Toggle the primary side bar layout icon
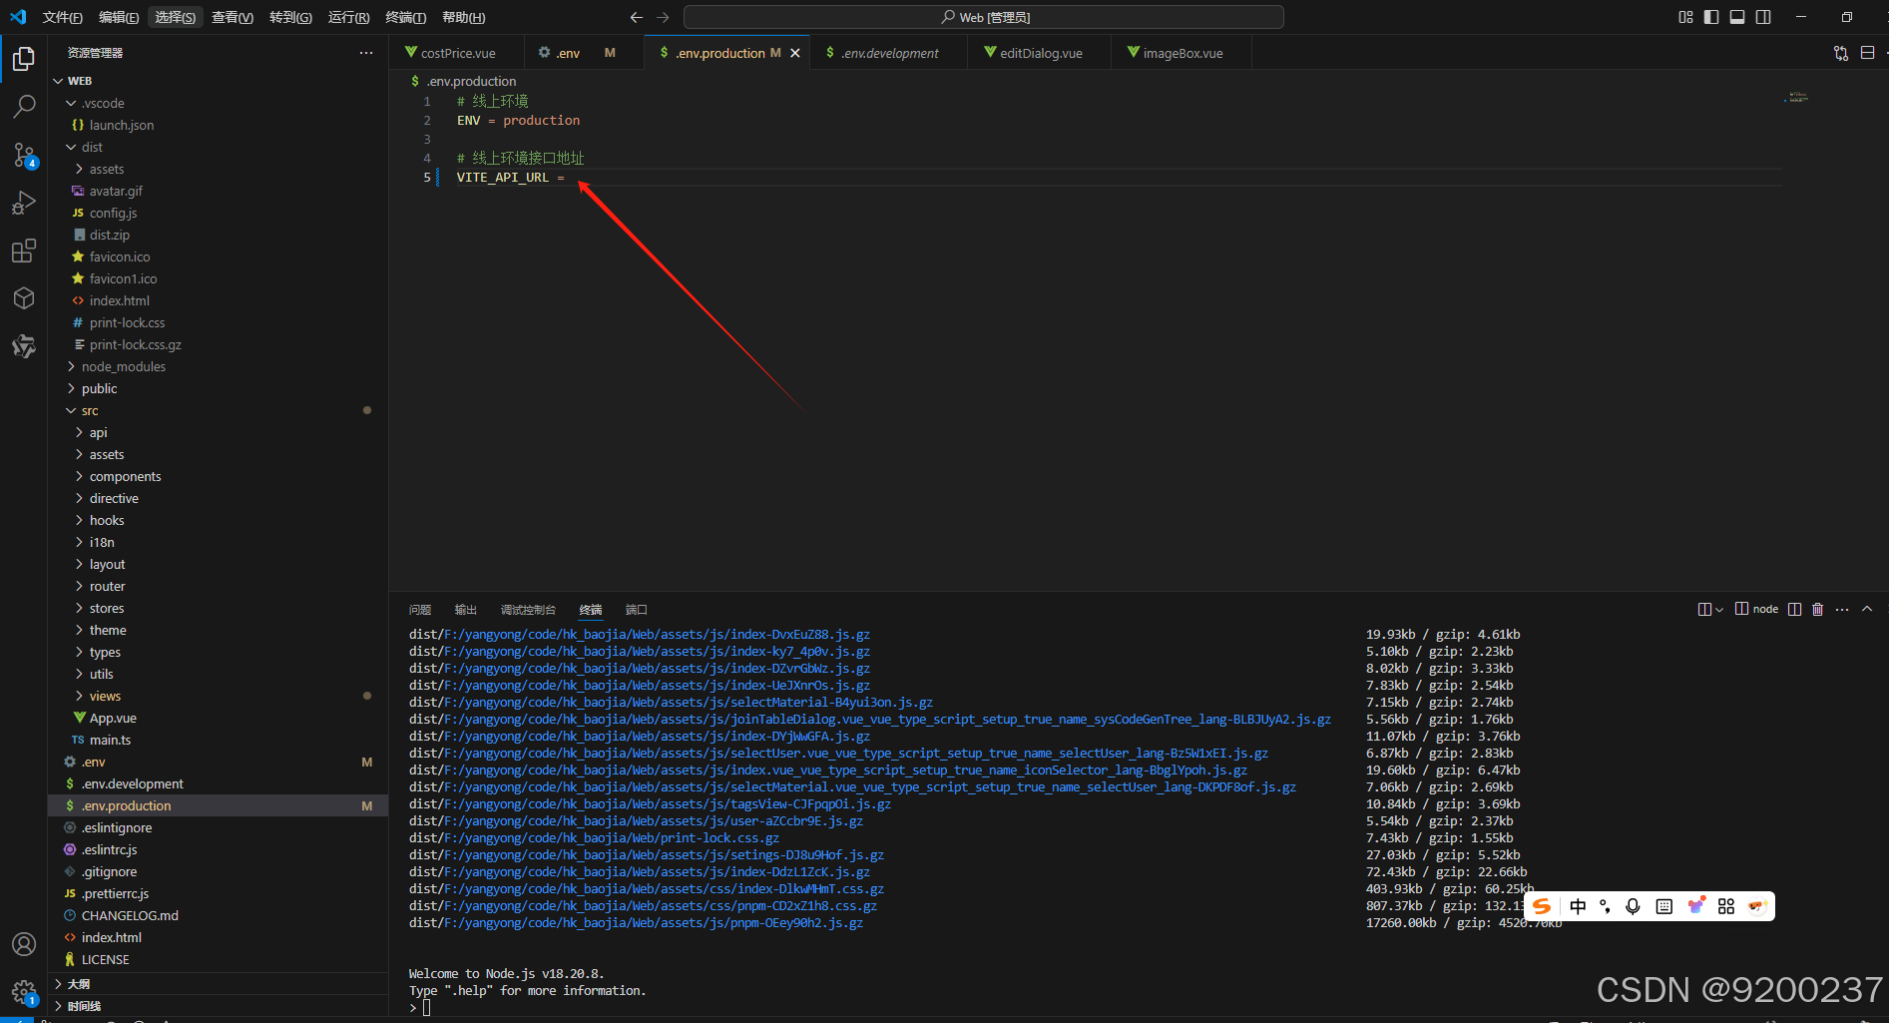1889x1023 pixels. [1711, 17]
